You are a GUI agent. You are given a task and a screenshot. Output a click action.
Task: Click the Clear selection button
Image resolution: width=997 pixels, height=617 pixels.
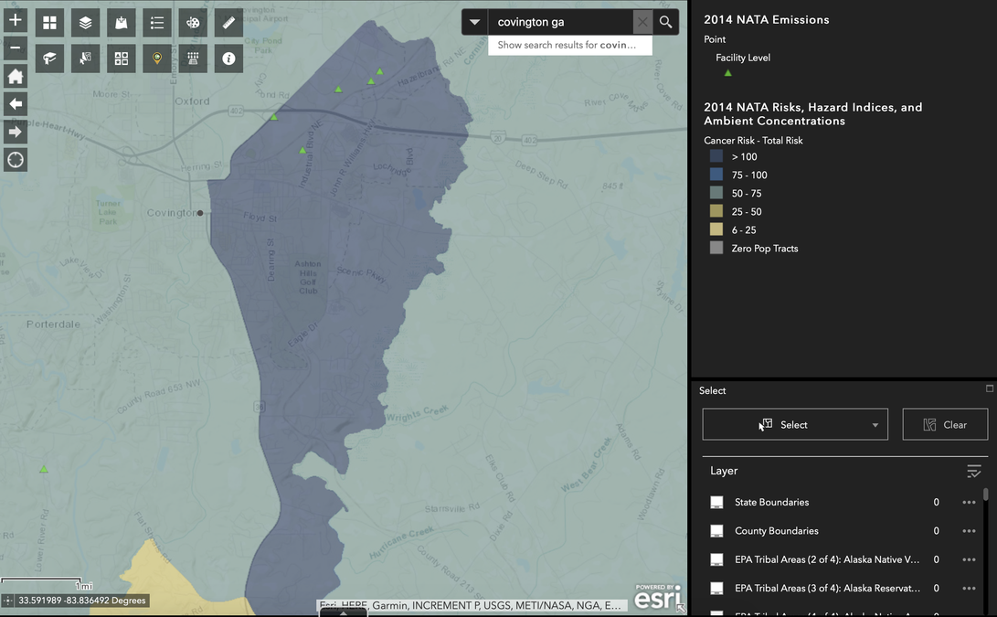tap(945, 425)
